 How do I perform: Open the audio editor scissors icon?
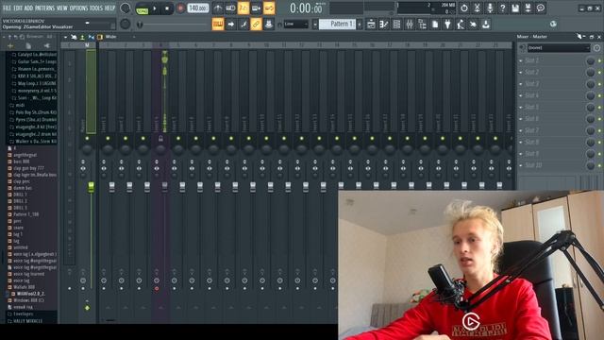477,8
